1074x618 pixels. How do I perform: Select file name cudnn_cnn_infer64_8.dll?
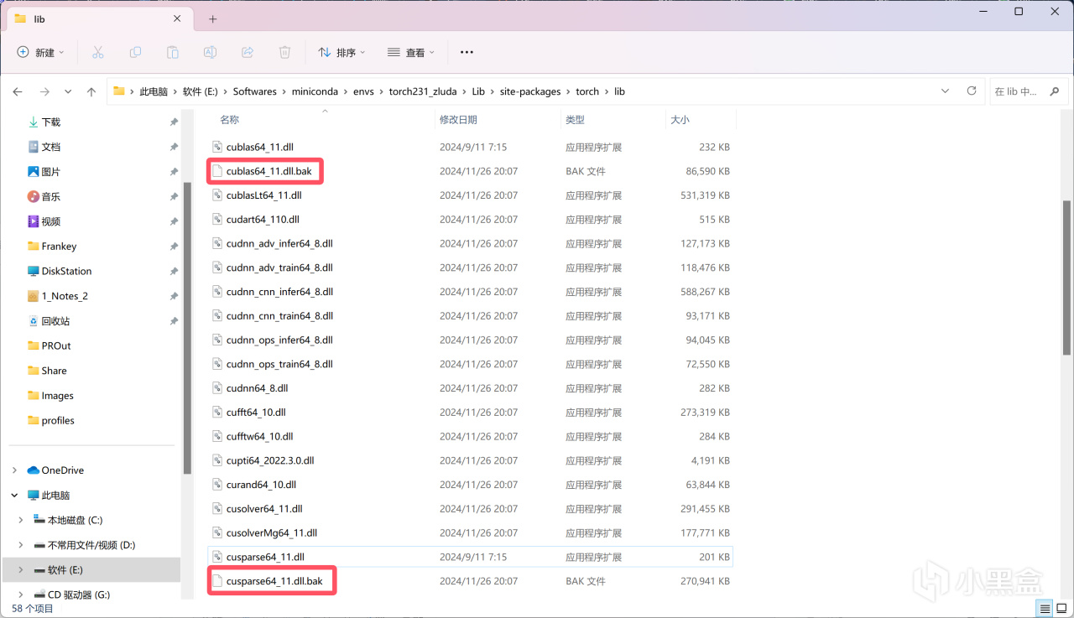tap(279, 292)
